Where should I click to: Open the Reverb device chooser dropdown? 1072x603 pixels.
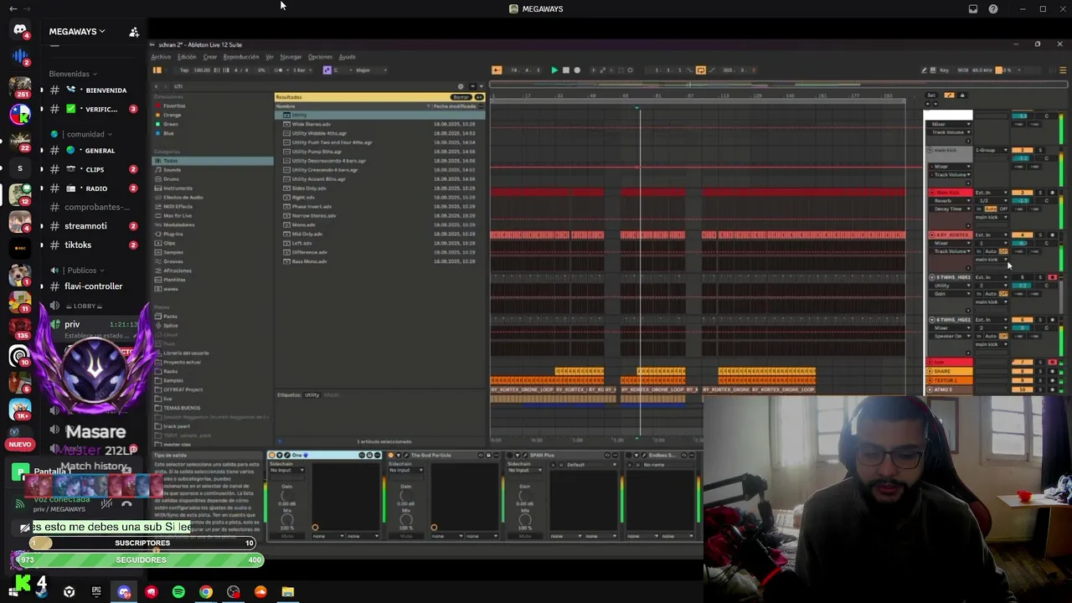coord(951,201)
